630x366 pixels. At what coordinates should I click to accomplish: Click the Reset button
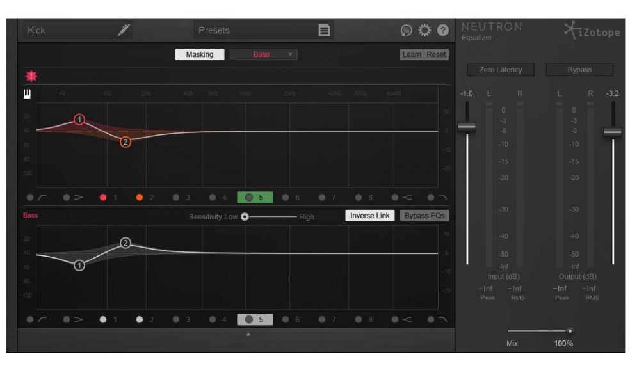point(437,54)
